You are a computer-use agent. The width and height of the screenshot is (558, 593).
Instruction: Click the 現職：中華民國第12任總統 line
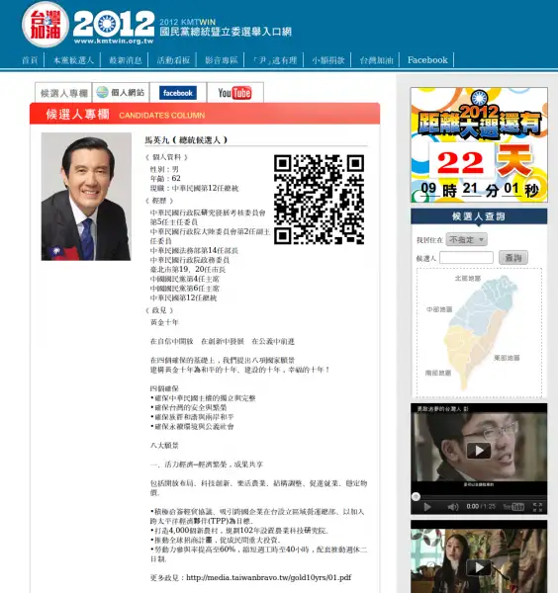click(194, 188)
